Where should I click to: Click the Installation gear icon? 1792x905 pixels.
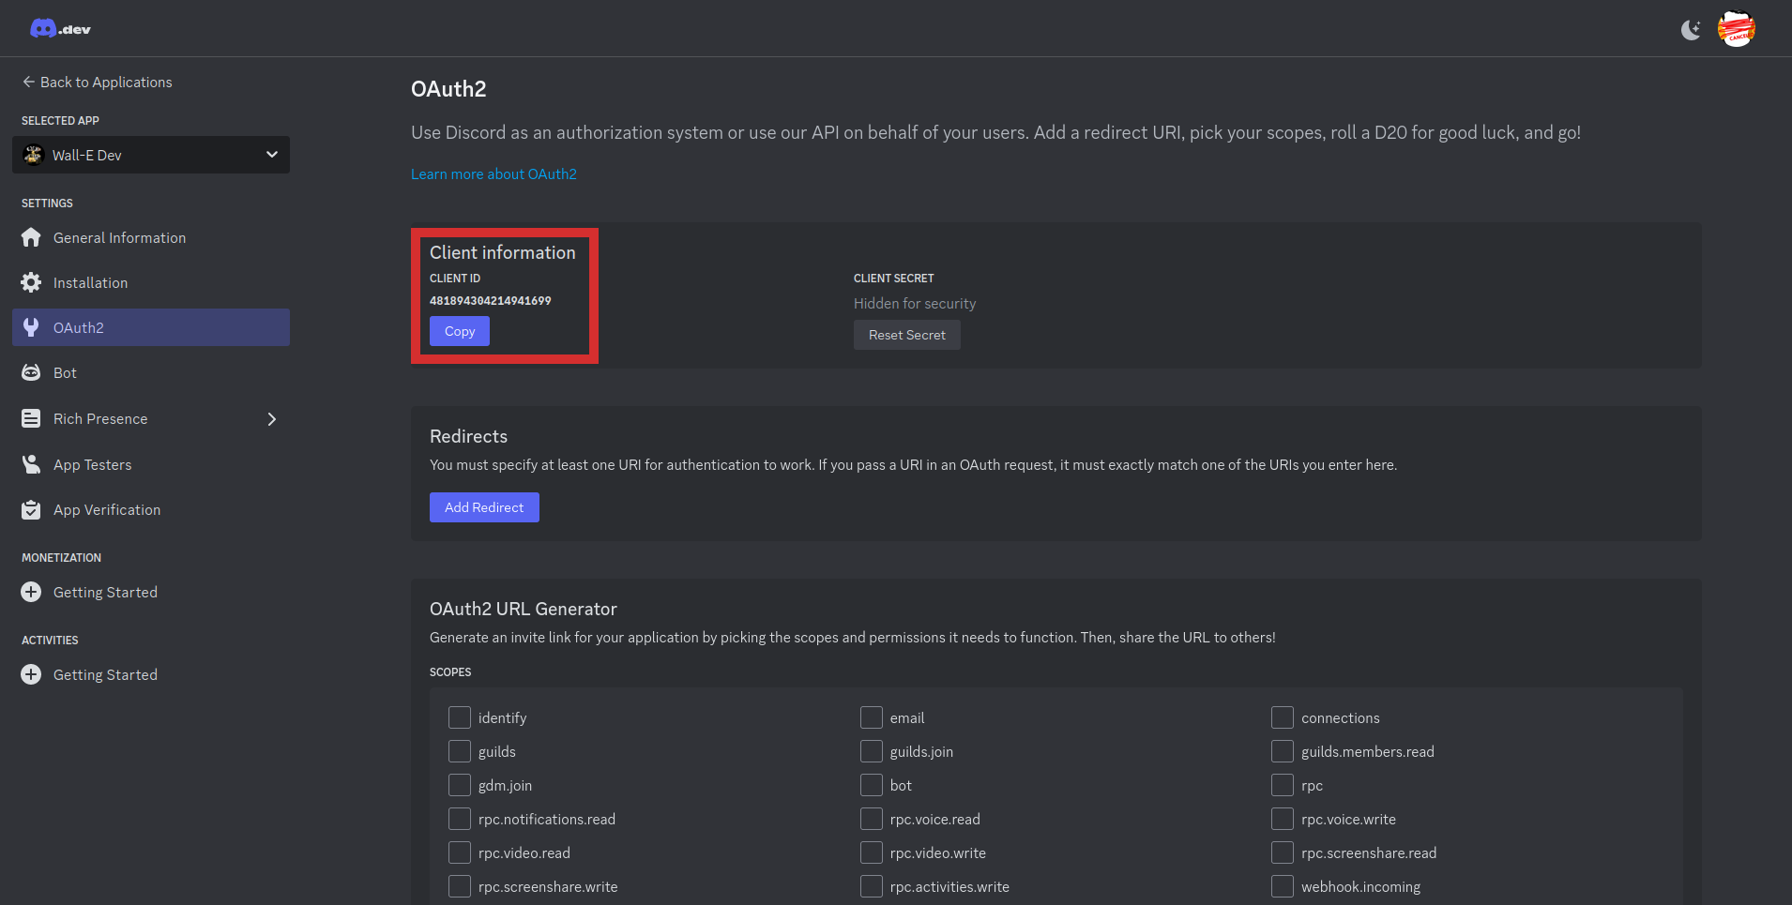click(x=31, y=282)
